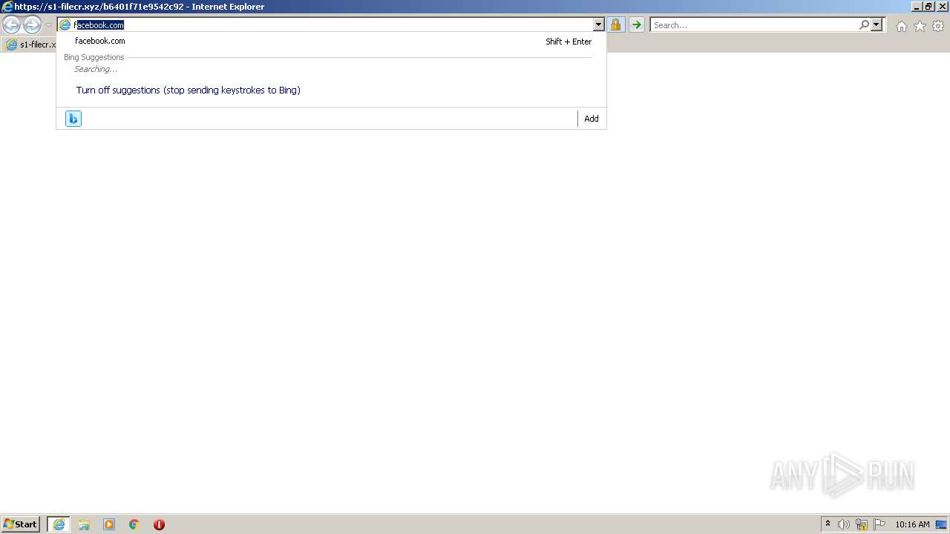The width and height of the screenshot is (950, 534).
Task: Open Internet Explorer from the taskbar
Action: click(59, 524)
